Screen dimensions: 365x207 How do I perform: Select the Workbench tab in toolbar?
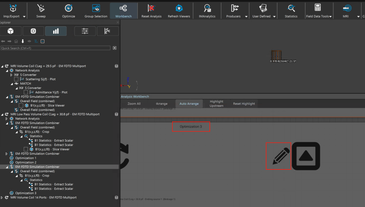[x=123, y=11]
